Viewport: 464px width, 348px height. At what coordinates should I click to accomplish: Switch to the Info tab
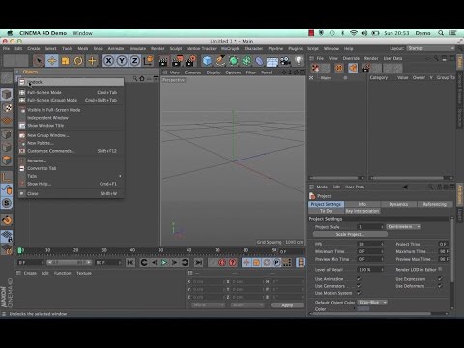pyautogui.click(x=362, y=204)
